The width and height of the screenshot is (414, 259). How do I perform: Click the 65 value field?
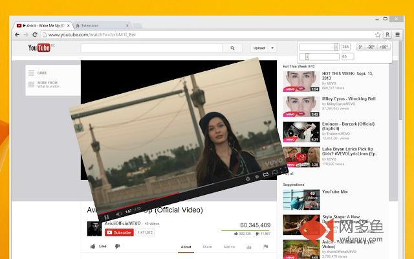click(348, 56)
